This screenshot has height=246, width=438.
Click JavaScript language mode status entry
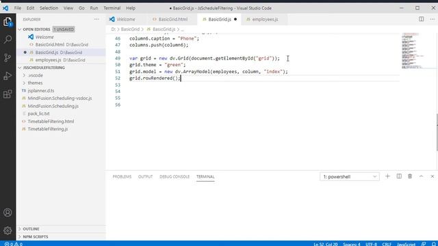[x=406, y=244]
